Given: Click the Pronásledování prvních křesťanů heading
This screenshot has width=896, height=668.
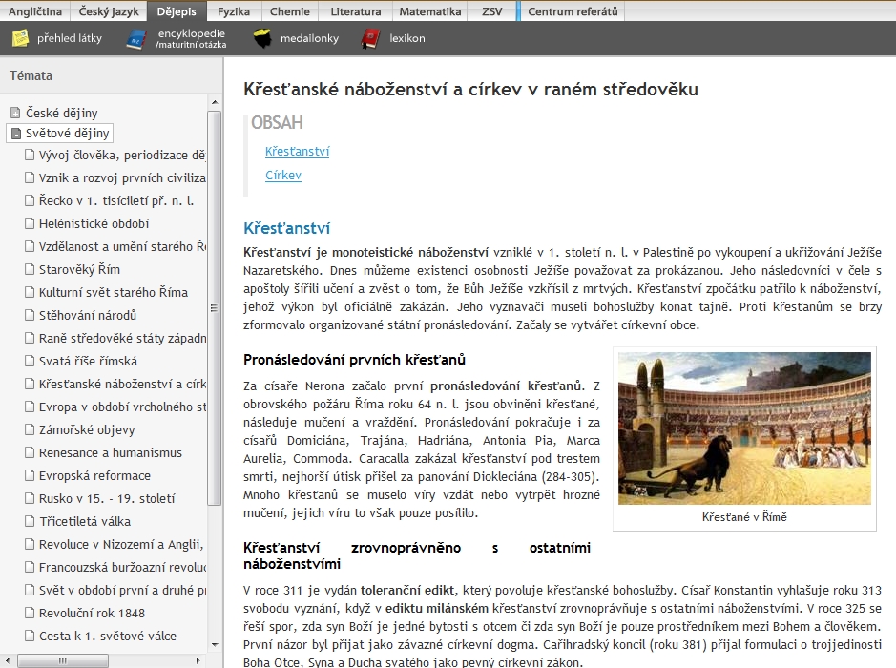Looking at the screenshot, I should 354,360.
